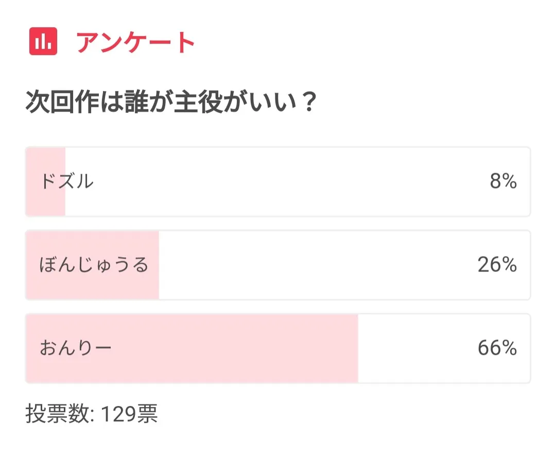The width and height of the screenshot is (556, 458).
Task: Click the ドズル label text
Action: (x=67, y=181)
